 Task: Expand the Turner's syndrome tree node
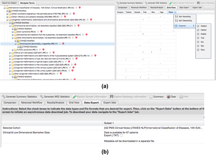[13, 50]
